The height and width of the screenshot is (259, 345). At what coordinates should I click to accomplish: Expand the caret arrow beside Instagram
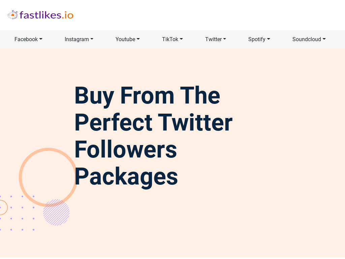pyautogui.click(x=92, y=39)
